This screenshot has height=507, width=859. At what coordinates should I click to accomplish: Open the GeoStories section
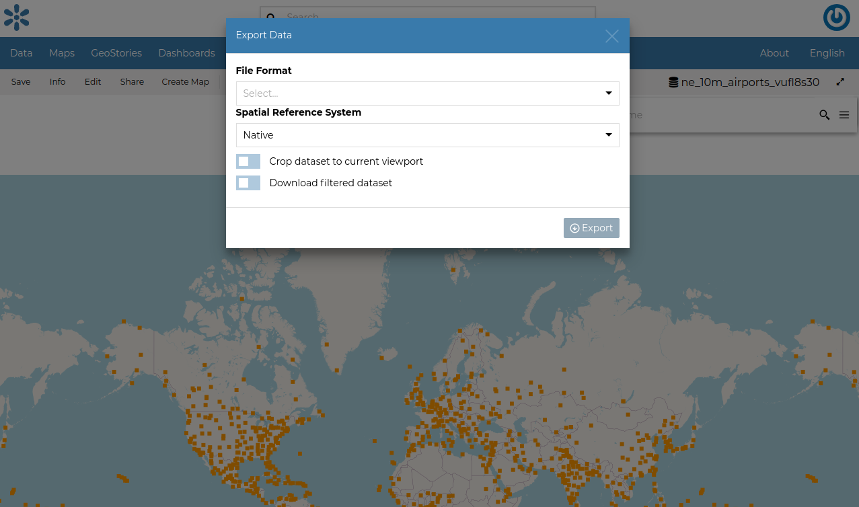pyautogui.click(x=116, y=53)
